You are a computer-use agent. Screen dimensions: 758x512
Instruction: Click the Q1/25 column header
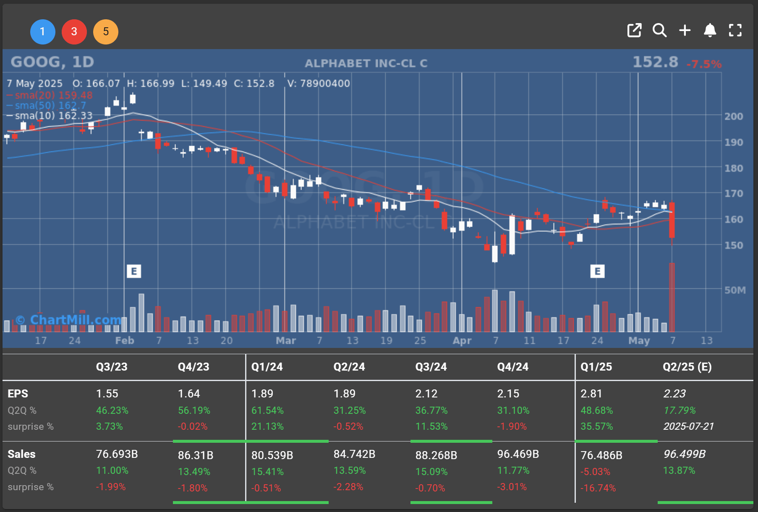click(596, 367)
